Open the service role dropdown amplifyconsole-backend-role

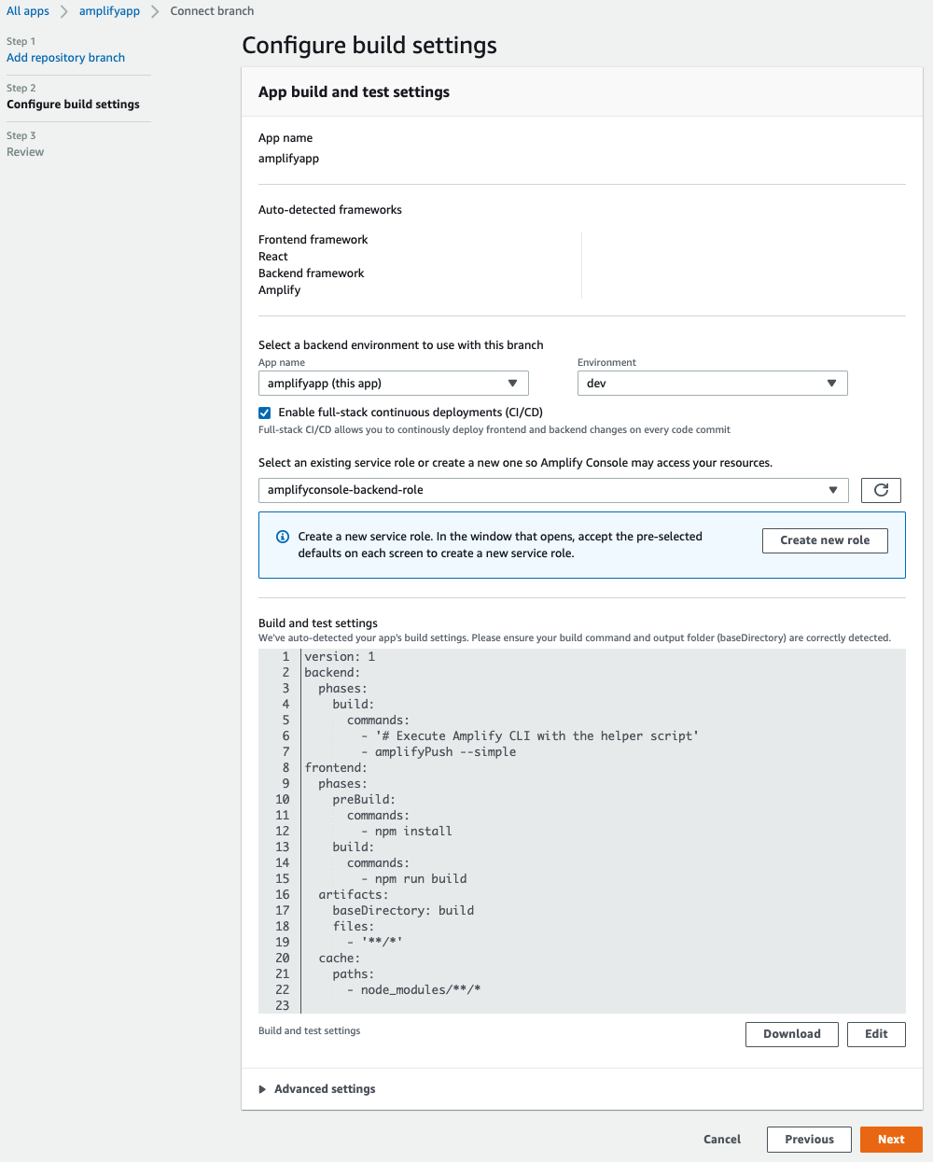pos(553,490)
